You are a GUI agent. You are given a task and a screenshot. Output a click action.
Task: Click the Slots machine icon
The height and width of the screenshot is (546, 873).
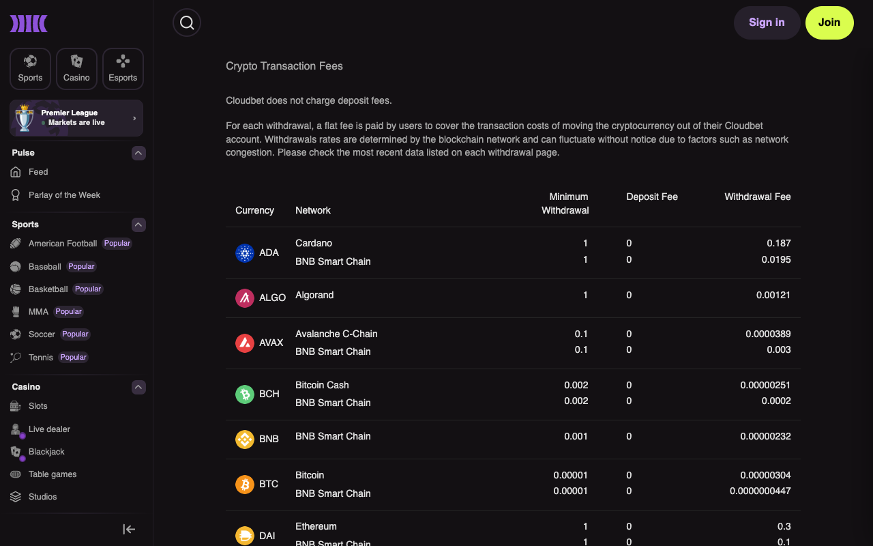pos(16,406)
